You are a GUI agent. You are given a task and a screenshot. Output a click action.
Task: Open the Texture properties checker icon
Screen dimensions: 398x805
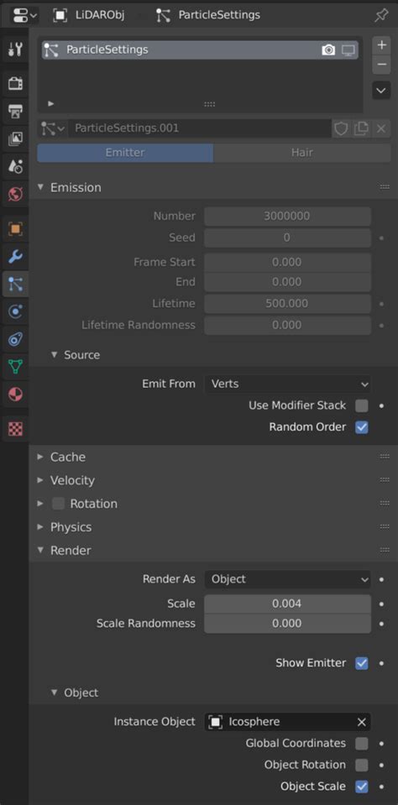tap(15, 429)
